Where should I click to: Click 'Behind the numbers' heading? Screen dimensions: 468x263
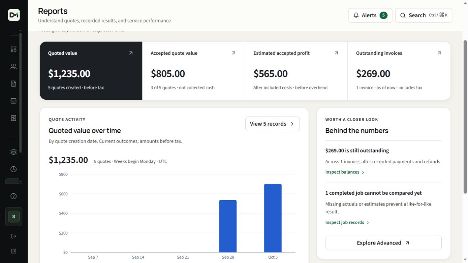coord(357,130)
